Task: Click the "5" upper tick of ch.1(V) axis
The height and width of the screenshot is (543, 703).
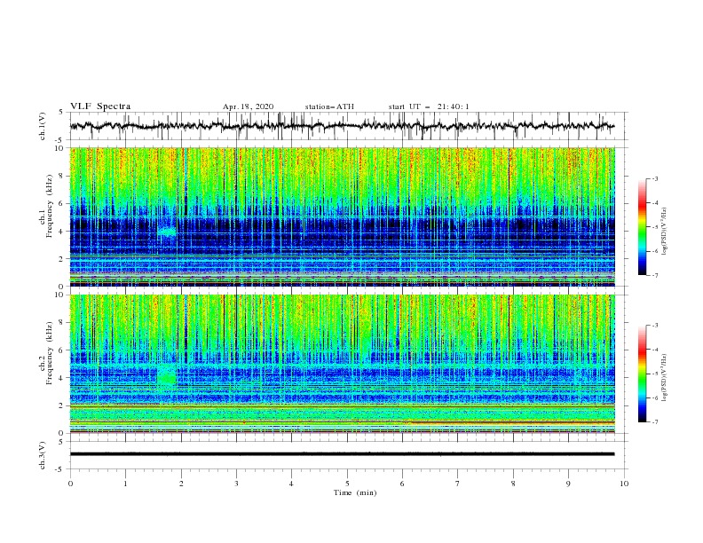Action: 63,112
